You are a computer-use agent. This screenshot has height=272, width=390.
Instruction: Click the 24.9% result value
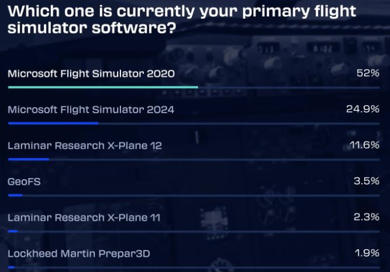363,109
